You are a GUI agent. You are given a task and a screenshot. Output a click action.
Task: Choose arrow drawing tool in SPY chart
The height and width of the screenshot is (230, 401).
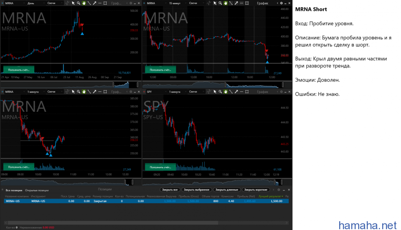click(236, 91)
